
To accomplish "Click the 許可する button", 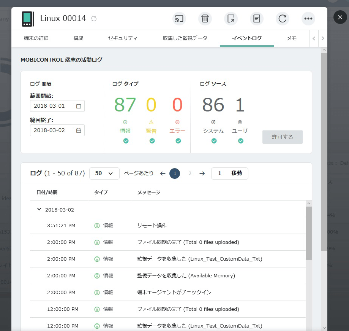I will point(282,137).
